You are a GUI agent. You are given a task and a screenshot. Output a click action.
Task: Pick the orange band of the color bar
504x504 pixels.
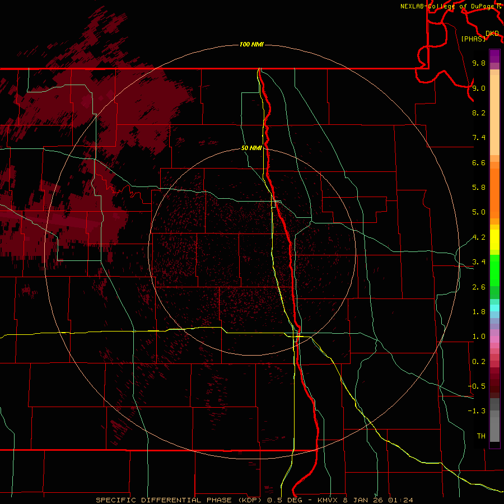pos(494,193)
